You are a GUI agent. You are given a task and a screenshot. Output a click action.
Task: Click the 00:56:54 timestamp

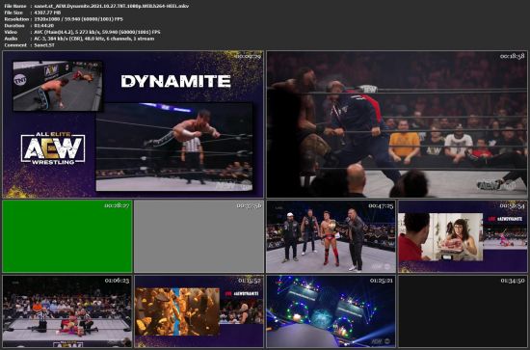coord(513,205)
